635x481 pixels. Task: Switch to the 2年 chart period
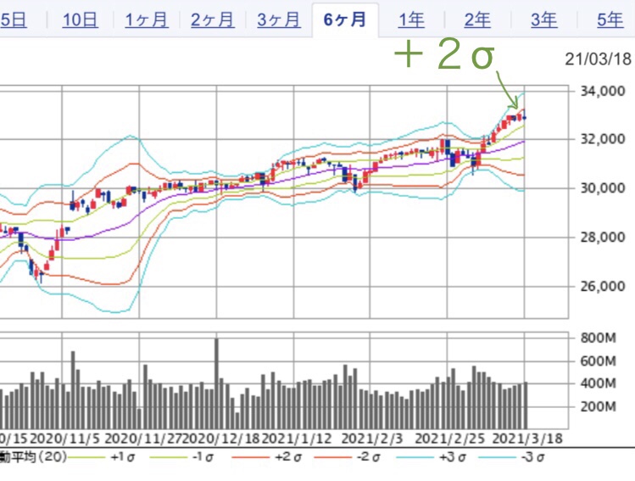pyautogui.click(x=477, y=20)
